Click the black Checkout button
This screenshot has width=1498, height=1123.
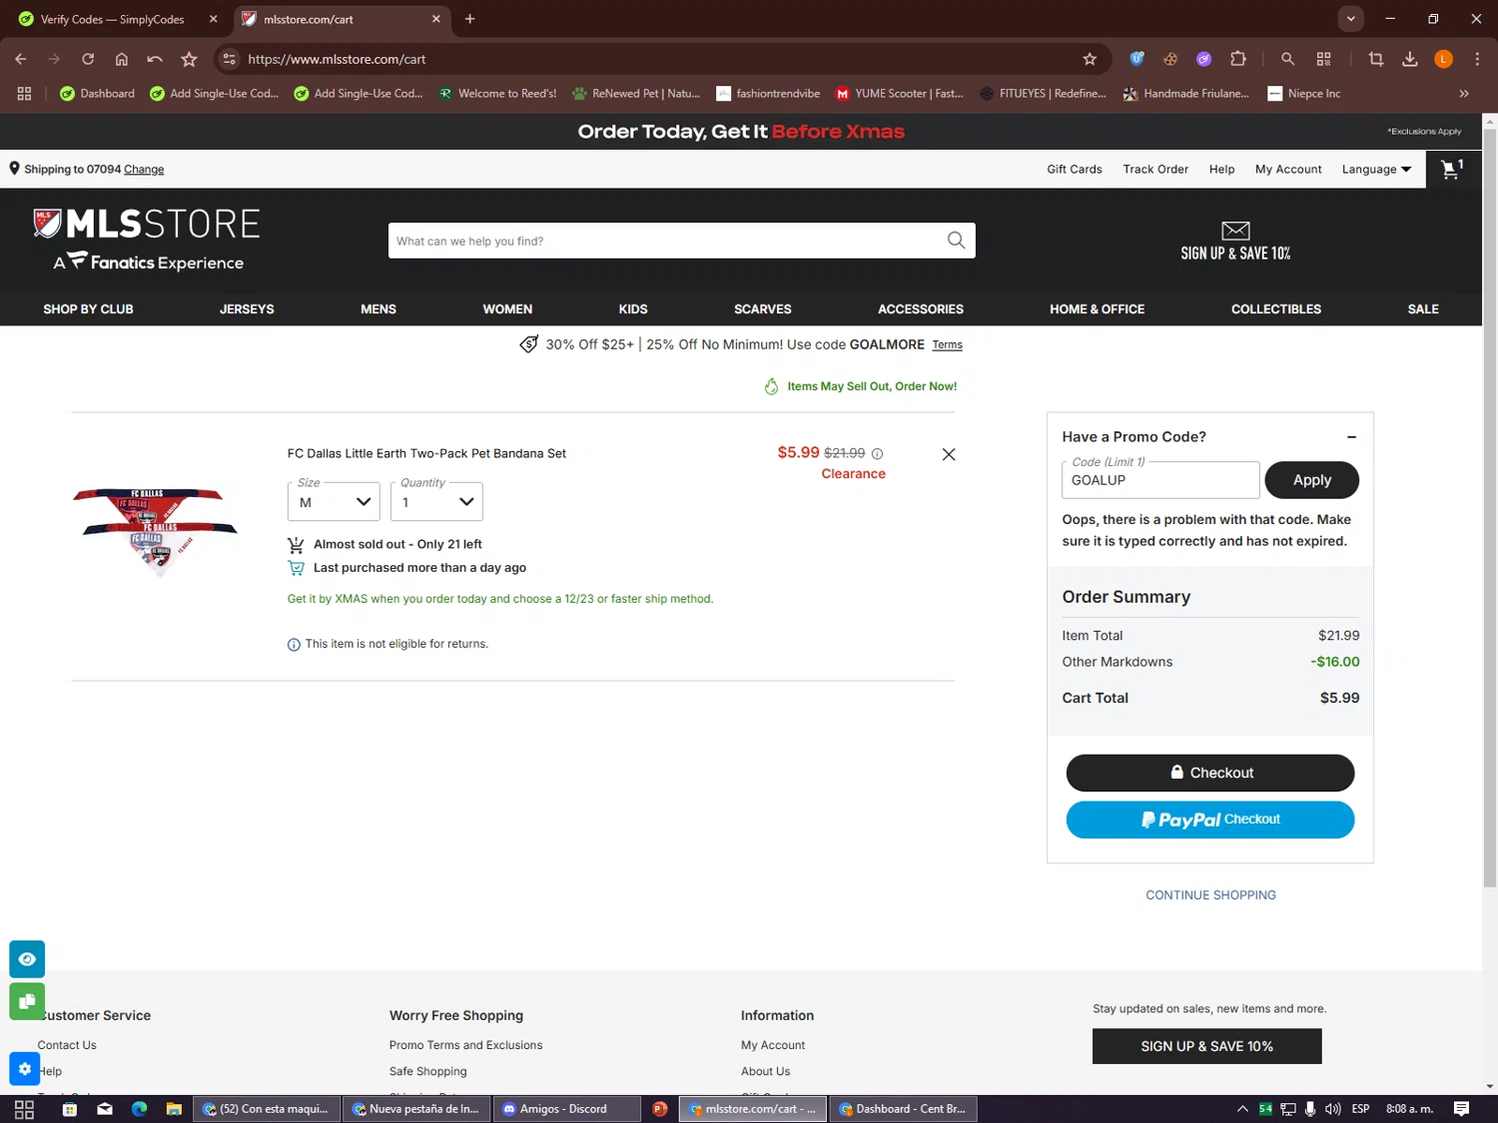coord(1210,773)
